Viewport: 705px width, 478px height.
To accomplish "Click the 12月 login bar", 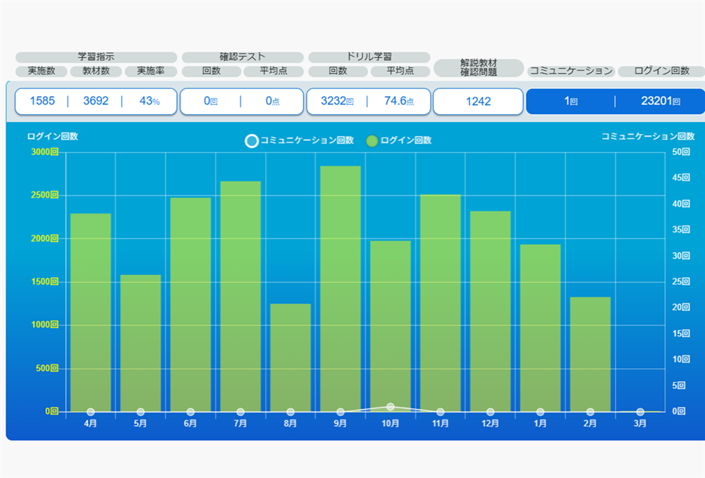I will (x=490, y=311).
